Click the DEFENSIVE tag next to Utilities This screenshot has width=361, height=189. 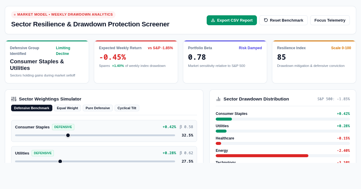click(x=43, y=153)
